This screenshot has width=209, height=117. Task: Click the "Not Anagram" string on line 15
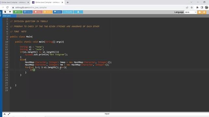coord(57,55)
